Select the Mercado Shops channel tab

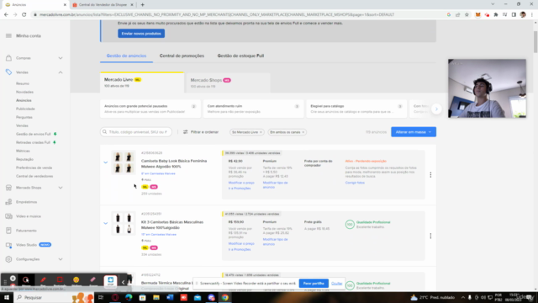[228, 82]
